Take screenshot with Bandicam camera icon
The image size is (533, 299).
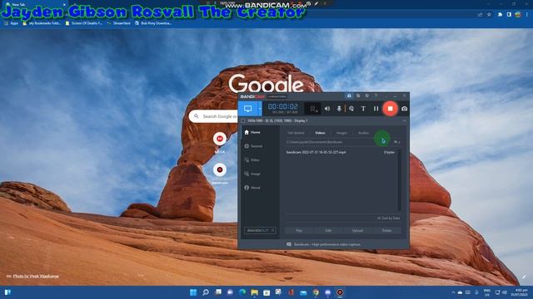click(x=404, y=109)
